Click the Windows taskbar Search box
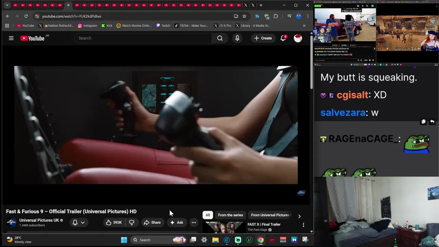Screen dimensions: 439x247 [159, 240]
